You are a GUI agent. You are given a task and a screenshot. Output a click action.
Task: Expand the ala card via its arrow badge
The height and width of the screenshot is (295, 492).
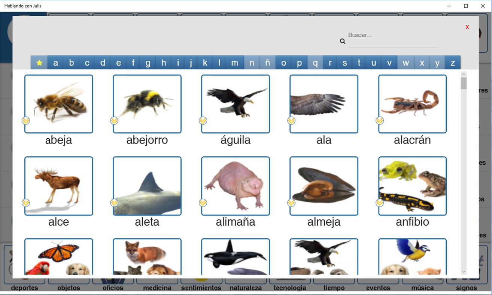pyautogui.click(x=291, y=121)
